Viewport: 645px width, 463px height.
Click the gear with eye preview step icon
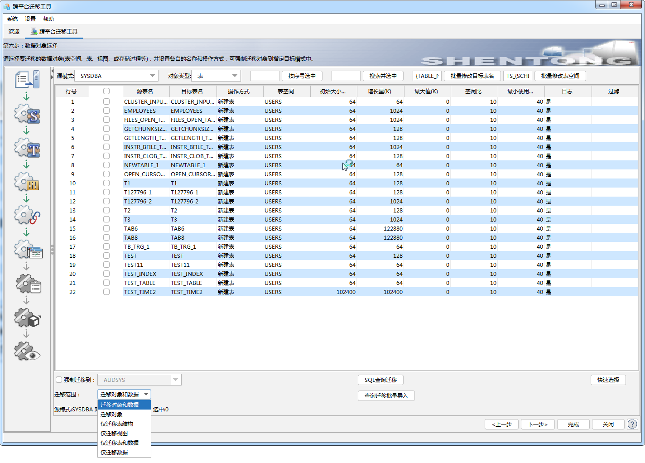pyautogui.click(x=27, y=352)
